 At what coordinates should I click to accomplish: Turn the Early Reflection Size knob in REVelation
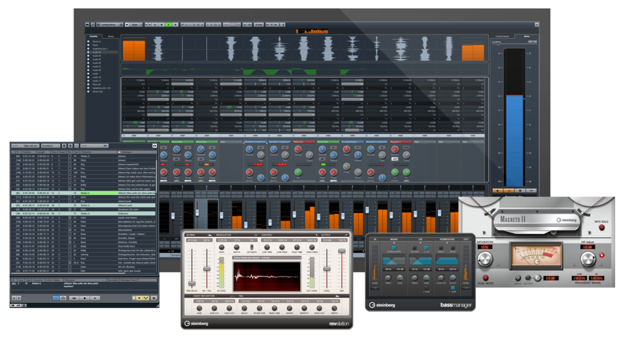click(199, 308)
